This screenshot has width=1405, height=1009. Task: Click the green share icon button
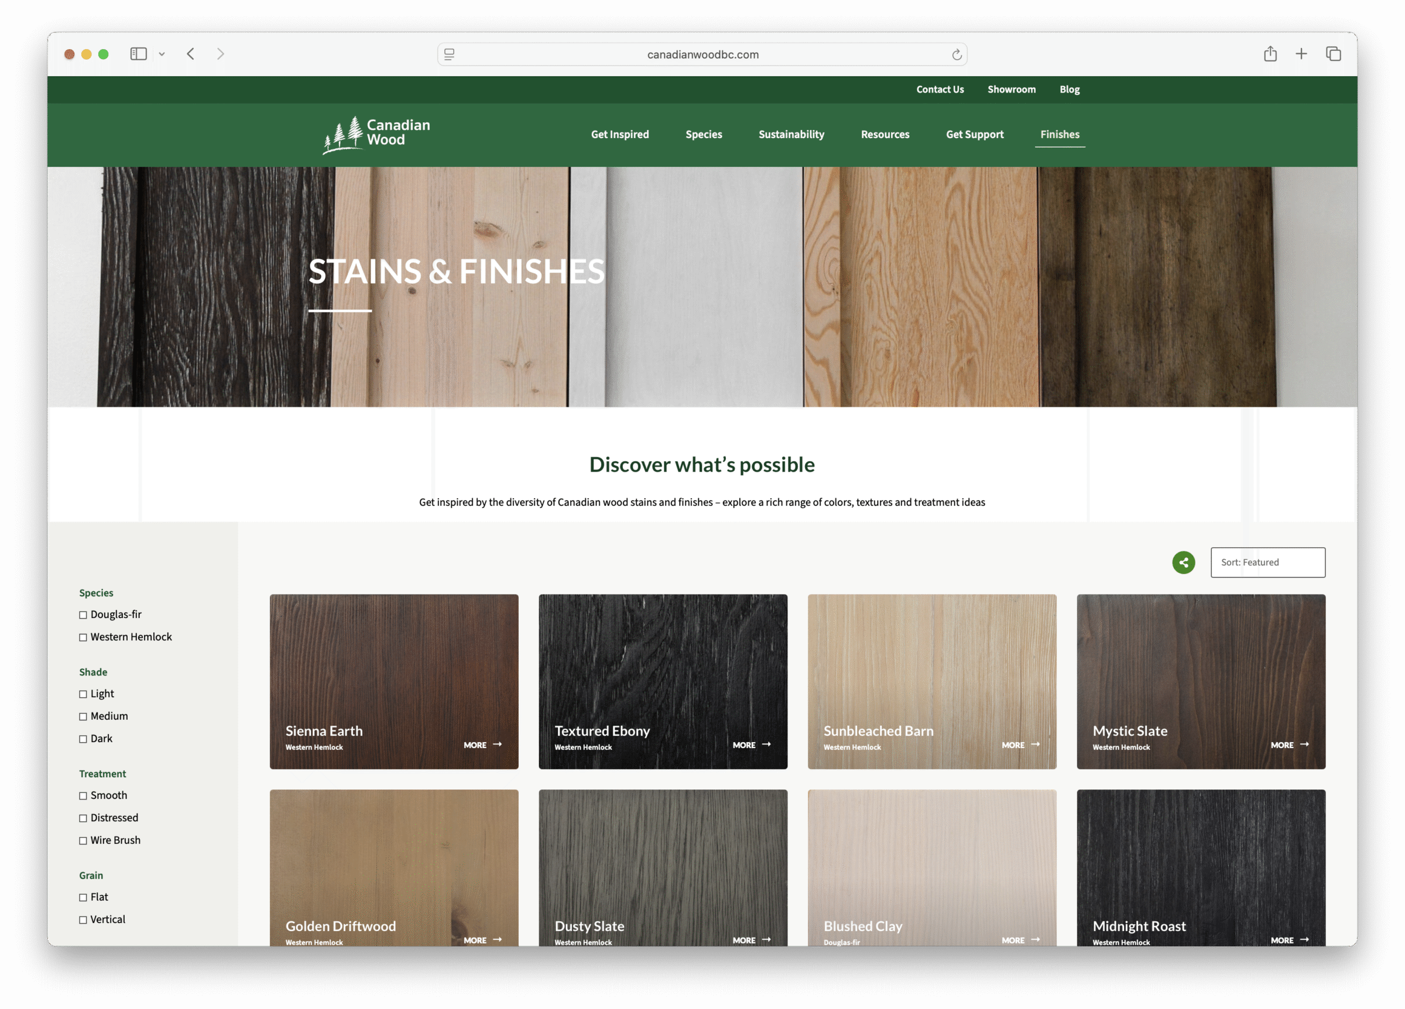[1183, 562]
